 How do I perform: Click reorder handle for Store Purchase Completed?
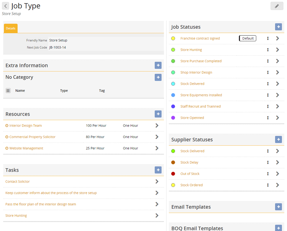pyautogui.click(x=268, y=61)
